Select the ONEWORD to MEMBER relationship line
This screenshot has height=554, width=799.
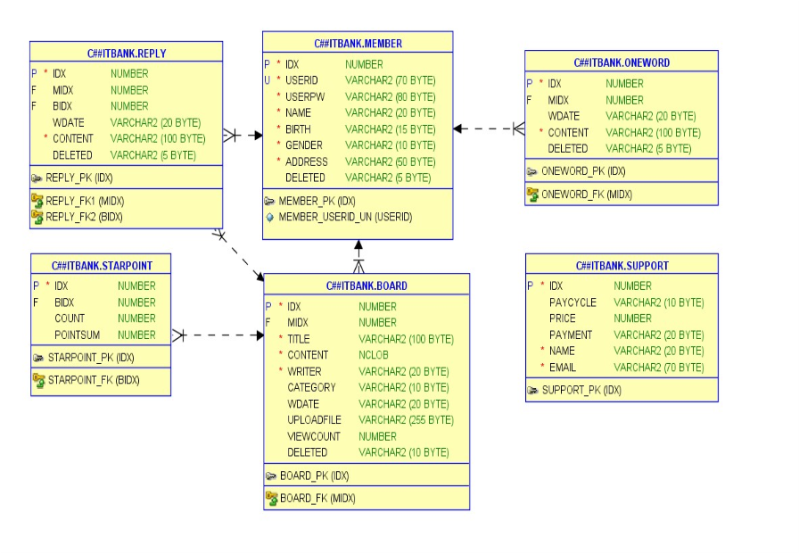(x=489, y=129)
